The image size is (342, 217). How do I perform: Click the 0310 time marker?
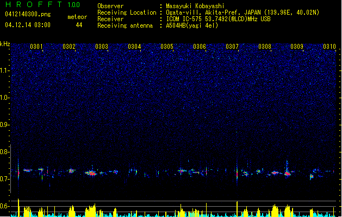(x=329, y=47)
